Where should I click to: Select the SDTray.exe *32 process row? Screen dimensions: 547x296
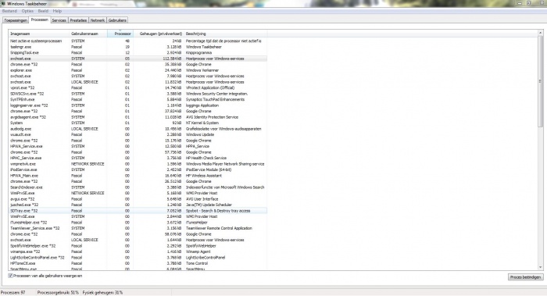click(x=138, y=211)
